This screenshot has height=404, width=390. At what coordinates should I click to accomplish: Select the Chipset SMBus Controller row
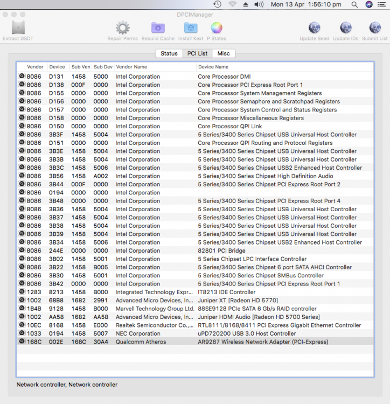tap(195, 275)
